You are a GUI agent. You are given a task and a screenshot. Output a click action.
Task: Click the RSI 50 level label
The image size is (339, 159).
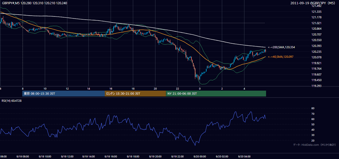tap(313, 124)
